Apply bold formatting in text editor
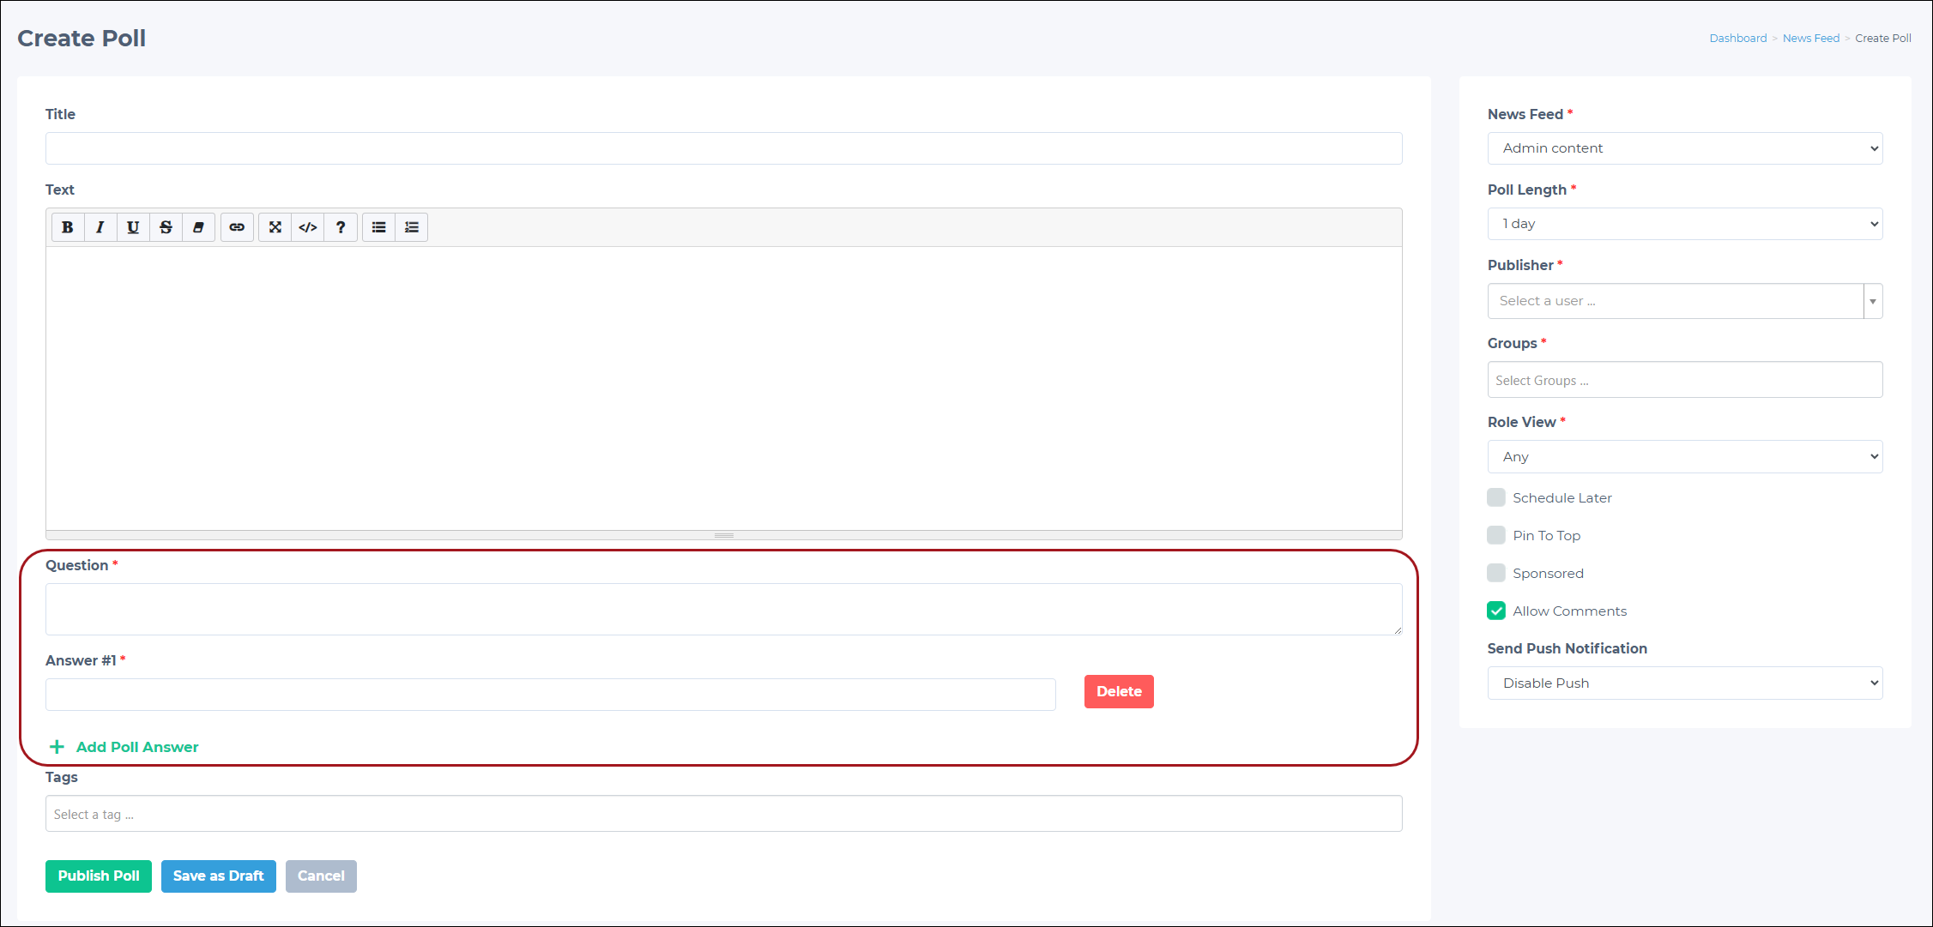Screen dimensions: 1933x927 68,227
